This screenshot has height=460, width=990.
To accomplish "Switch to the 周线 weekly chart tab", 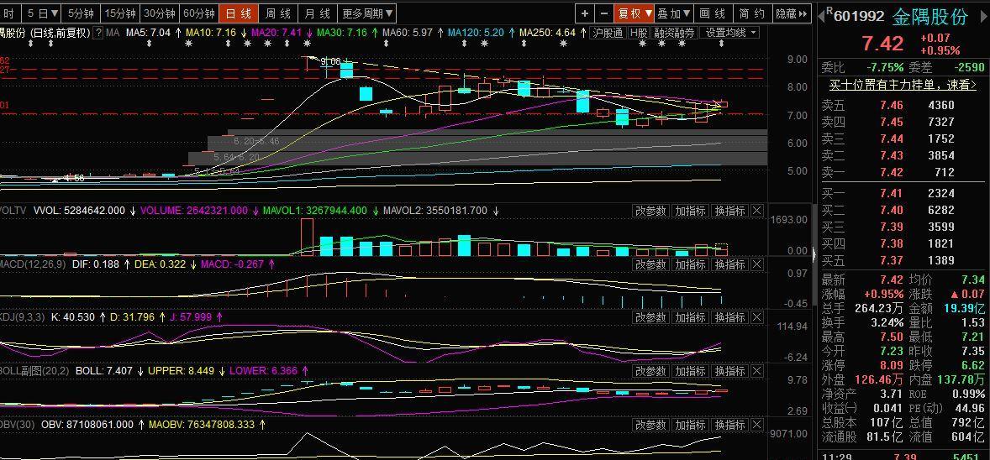I will [278, 13].
